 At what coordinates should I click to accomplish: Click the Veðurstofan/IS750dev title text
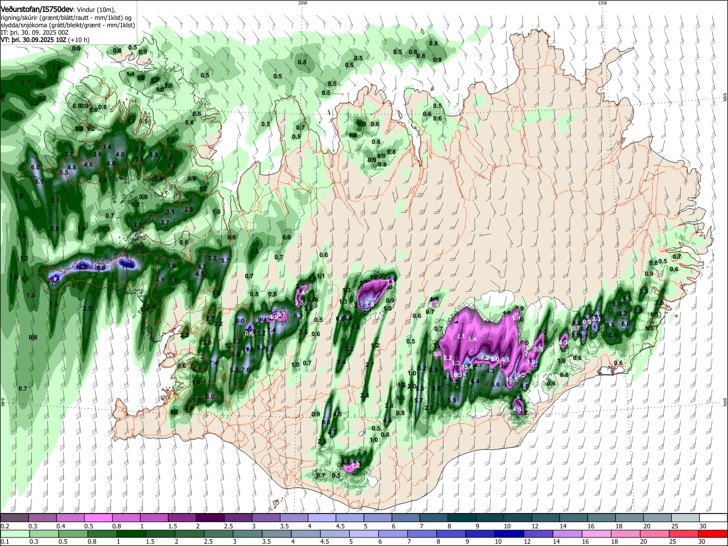point(36,9)
